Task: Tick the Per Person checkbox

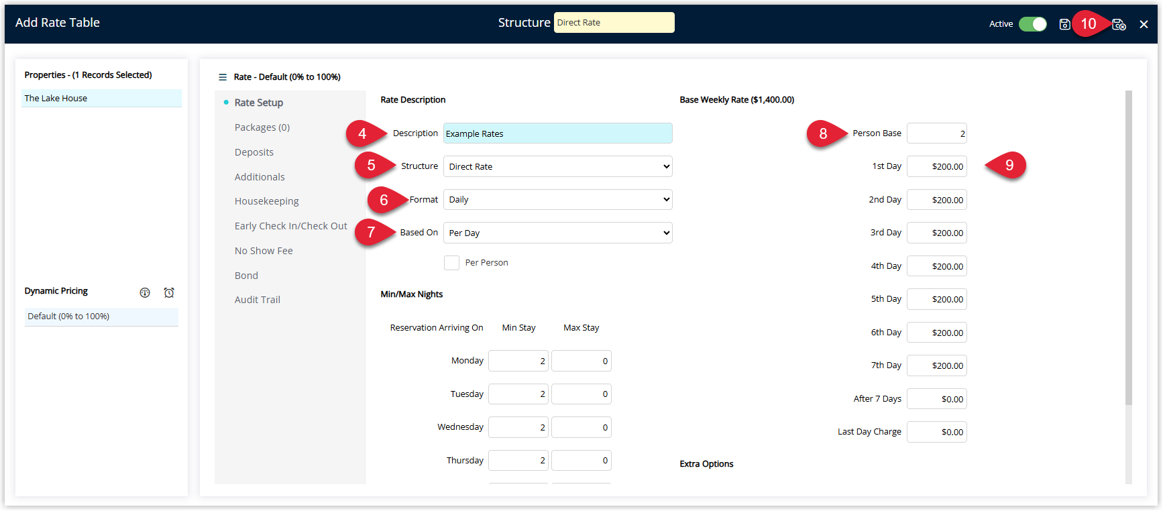Action: tap(451, 263)
